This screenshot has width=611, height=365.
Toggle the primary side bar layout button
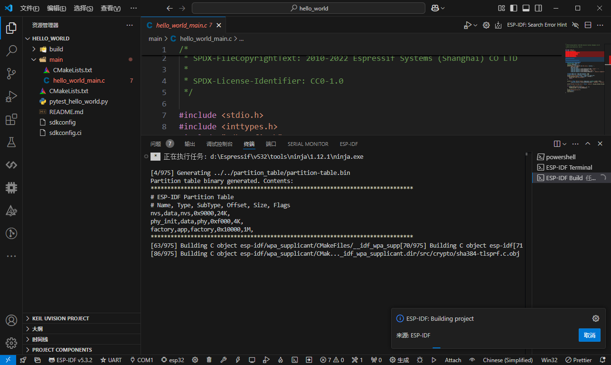(514, 8)
